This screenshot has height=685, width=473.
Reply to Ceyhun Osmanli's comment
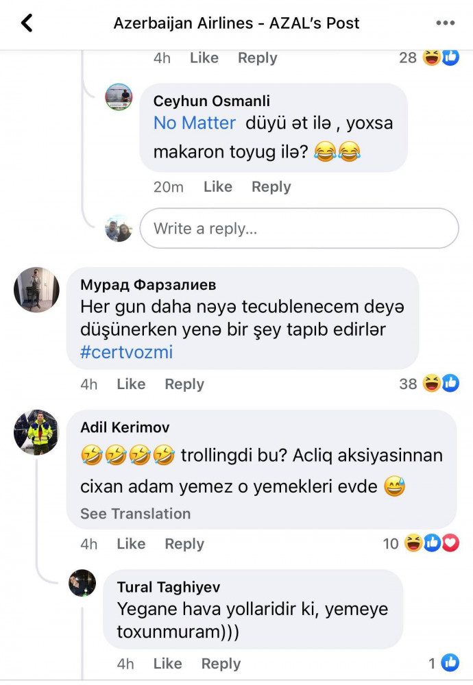pyautogui.click(x=271, y=187)
